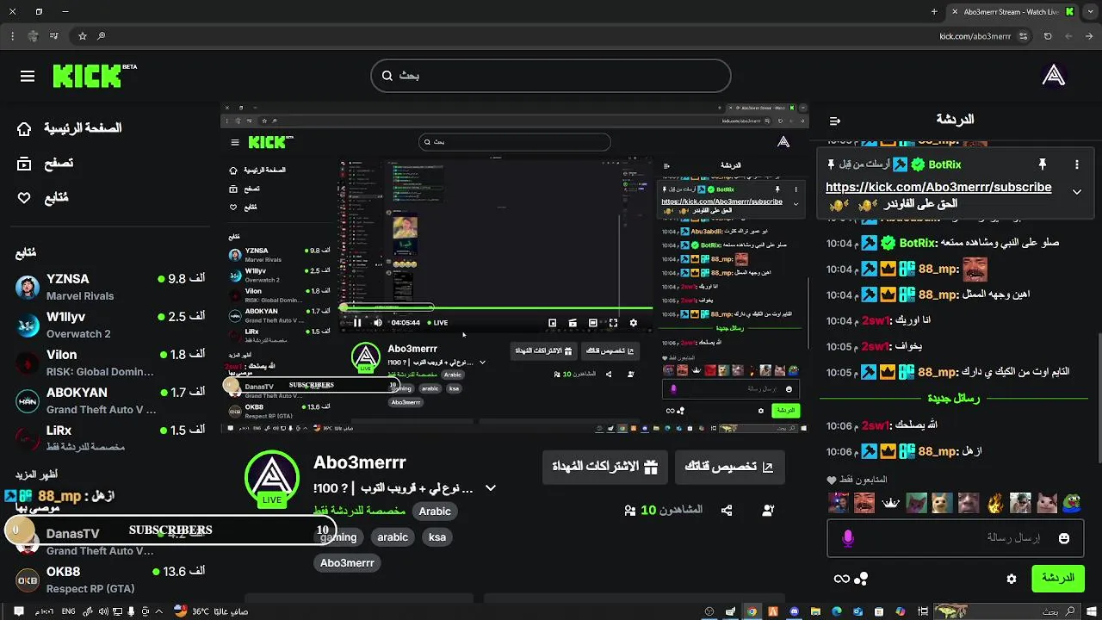Screen dimensions: 1102x620
Task: Open the following heart icon in sidebar
Action: 24,197
